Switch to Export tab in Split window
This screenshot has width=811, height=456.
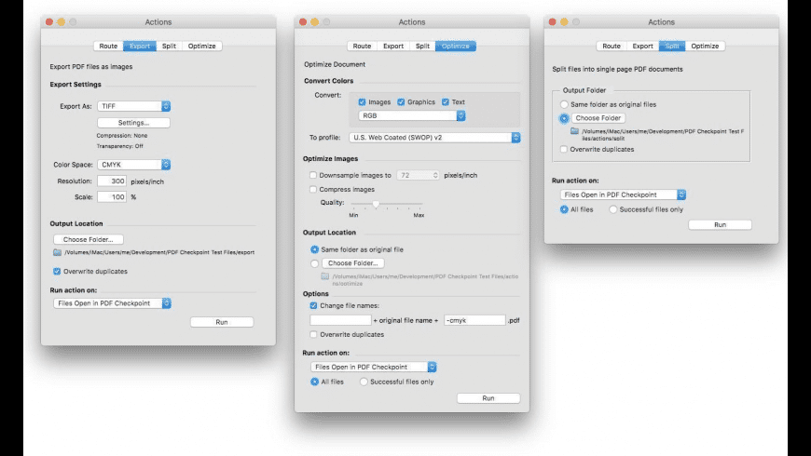(x=642, y=46)
